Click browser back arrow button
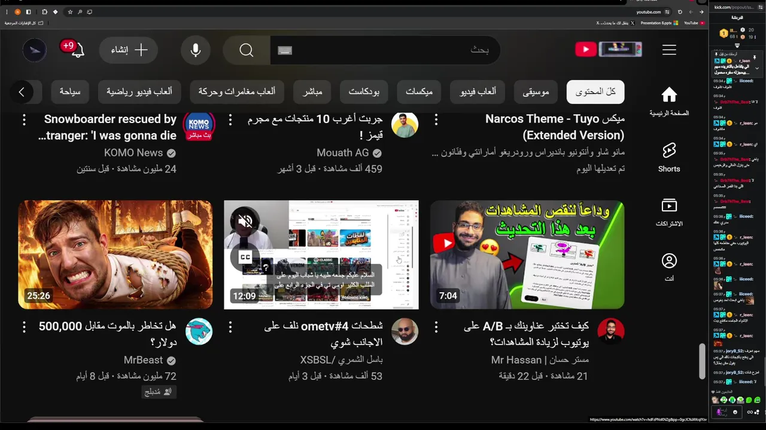This screenshot has width=766, height=430. coord(701,12)
